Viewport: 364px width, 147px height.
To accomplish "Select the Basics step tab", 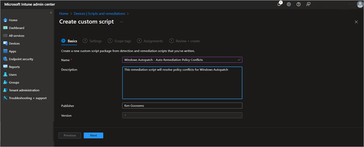I will (x=69, y=41).
